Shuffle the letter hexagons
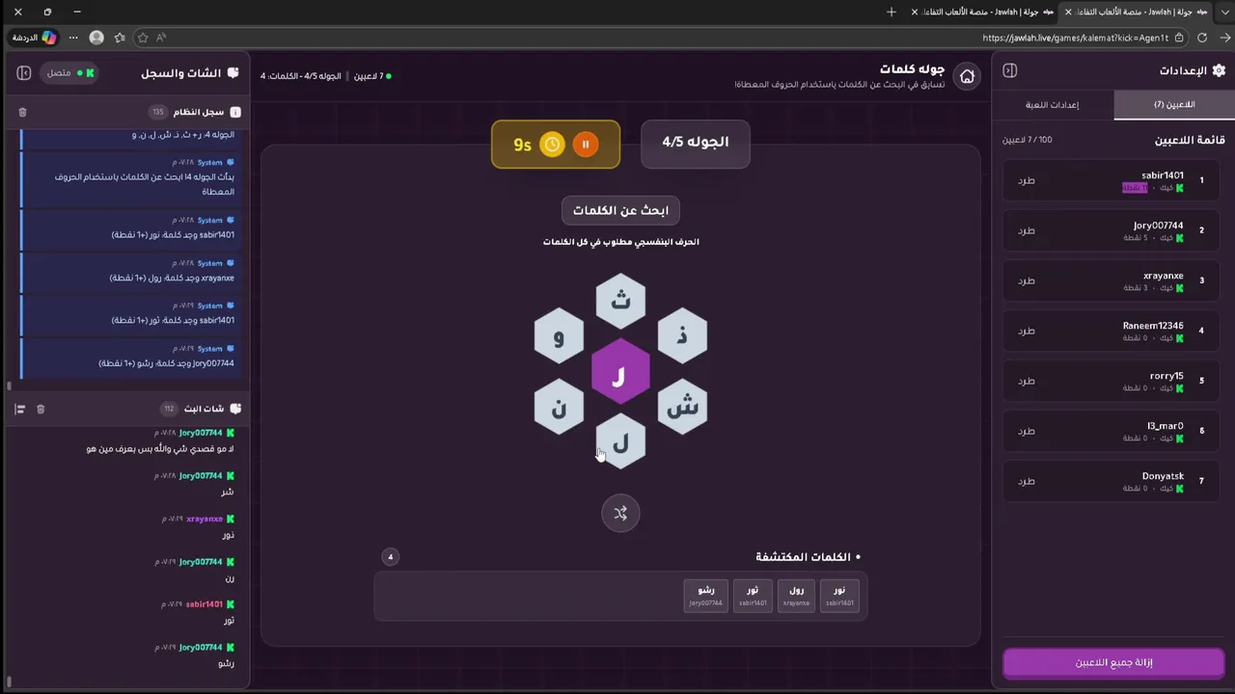 (x=620, y=514)
